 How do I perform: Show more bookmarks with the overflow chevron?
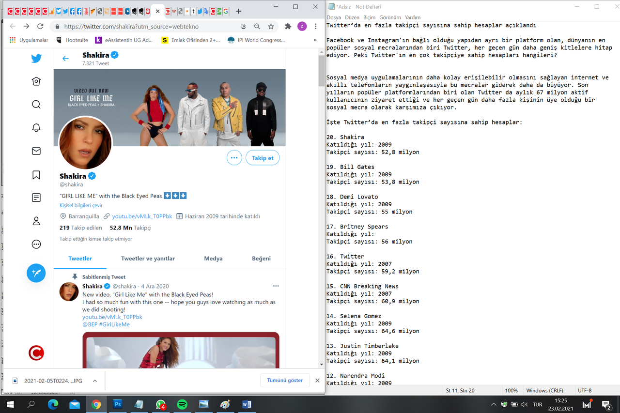coord(315,40)
